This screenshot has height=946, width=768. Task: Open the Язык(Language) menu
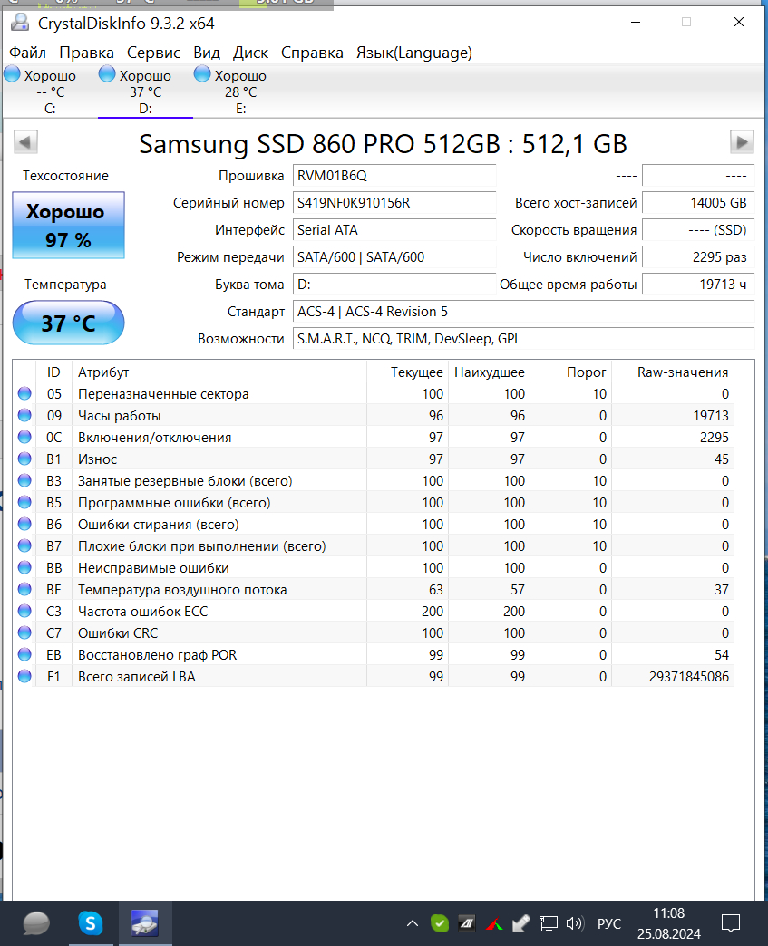pos(413,53)
